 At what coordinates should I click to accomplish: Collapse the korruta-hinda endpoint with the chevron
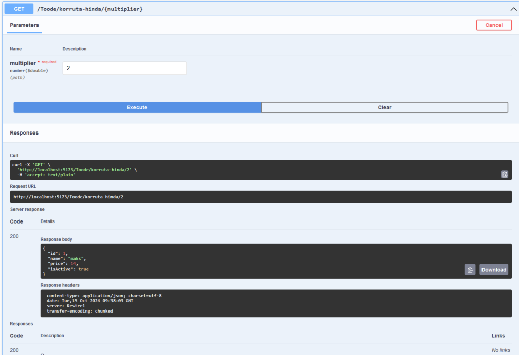tap(513, 9)
